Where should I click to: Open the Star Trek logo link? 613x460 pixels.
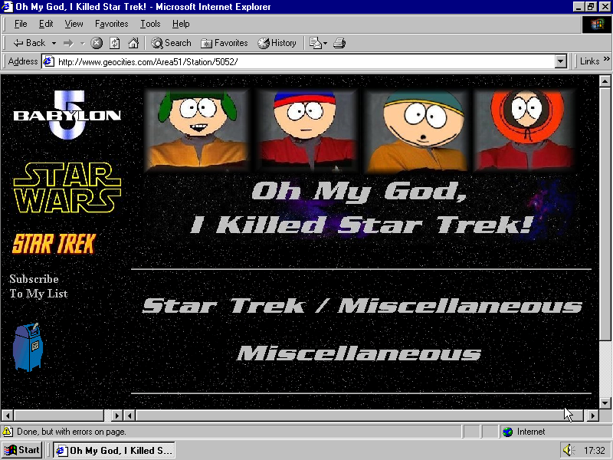coord(54,244)
